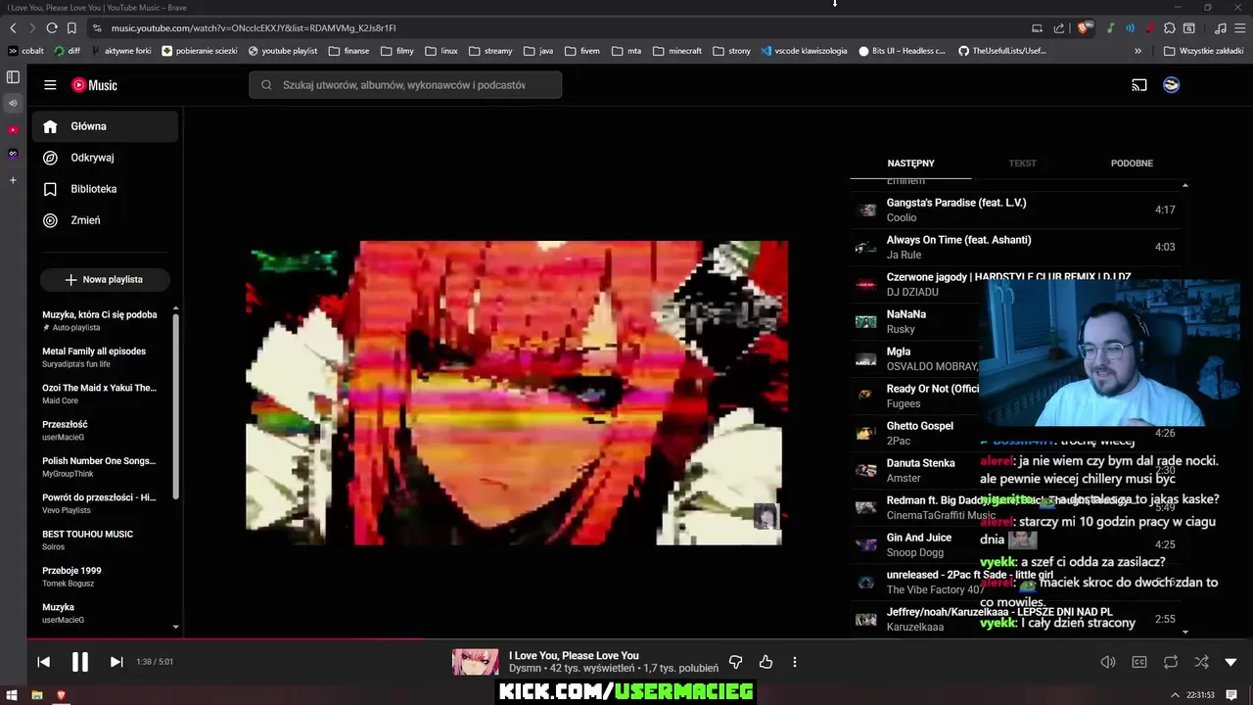Click the queue scrollbar up arrow

tap(1184, 185)
